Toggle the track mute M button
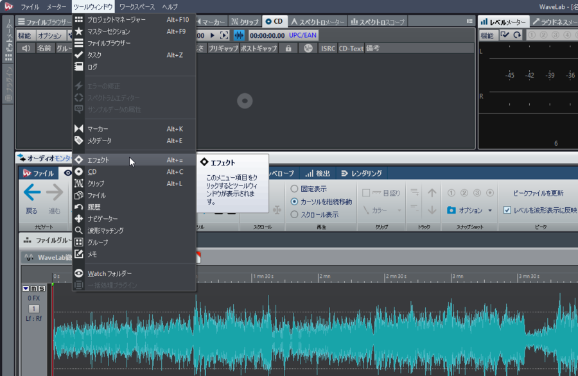 tap(33, 288)
